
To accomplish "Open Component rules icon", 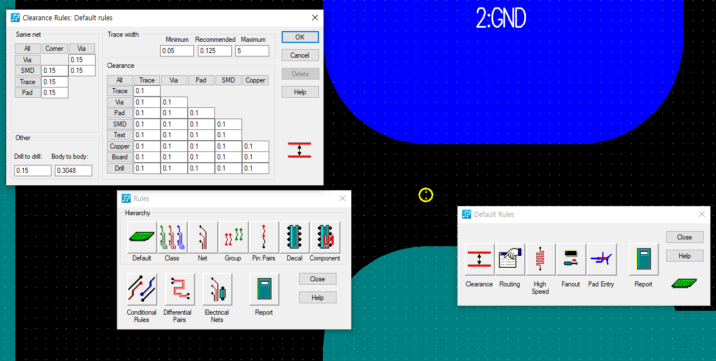I will (325, 238).
